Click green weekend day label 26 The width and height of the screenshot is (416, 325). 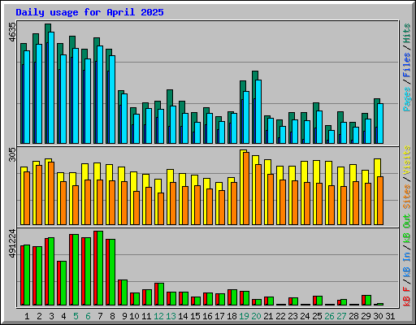tap(329, 316)
